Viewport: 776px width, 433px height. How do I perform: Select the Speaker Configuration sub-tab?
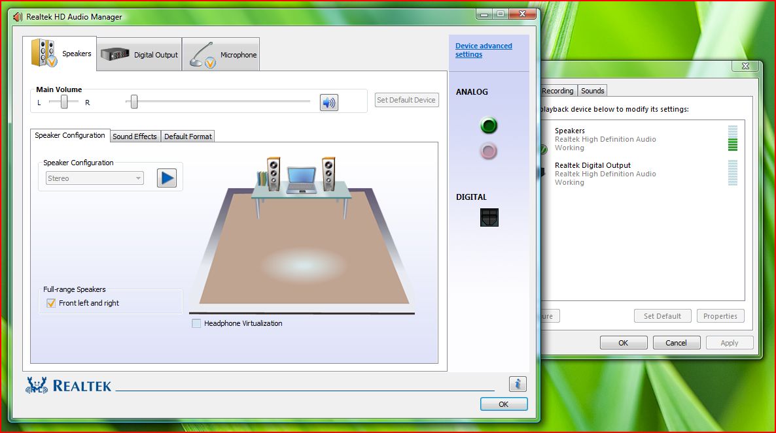[70, 135]
